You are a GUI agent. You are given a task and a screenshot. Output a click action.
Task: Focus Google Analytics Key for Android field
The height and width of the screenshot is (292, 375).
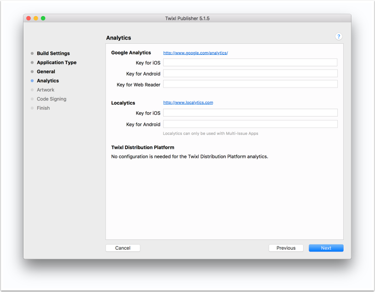tap(250, 73)
